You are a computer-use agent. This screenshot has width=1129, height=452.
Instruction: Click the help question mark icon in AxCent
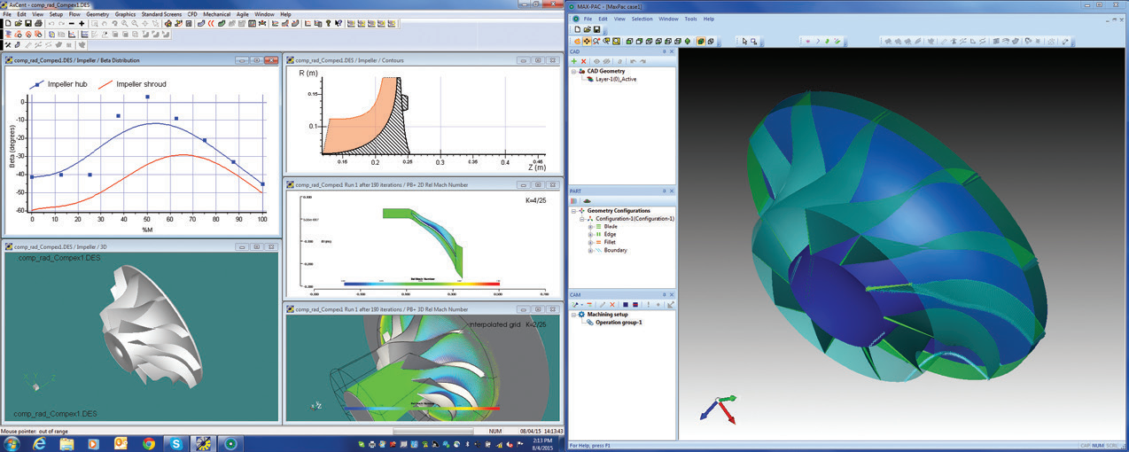[x=114, y=23]
